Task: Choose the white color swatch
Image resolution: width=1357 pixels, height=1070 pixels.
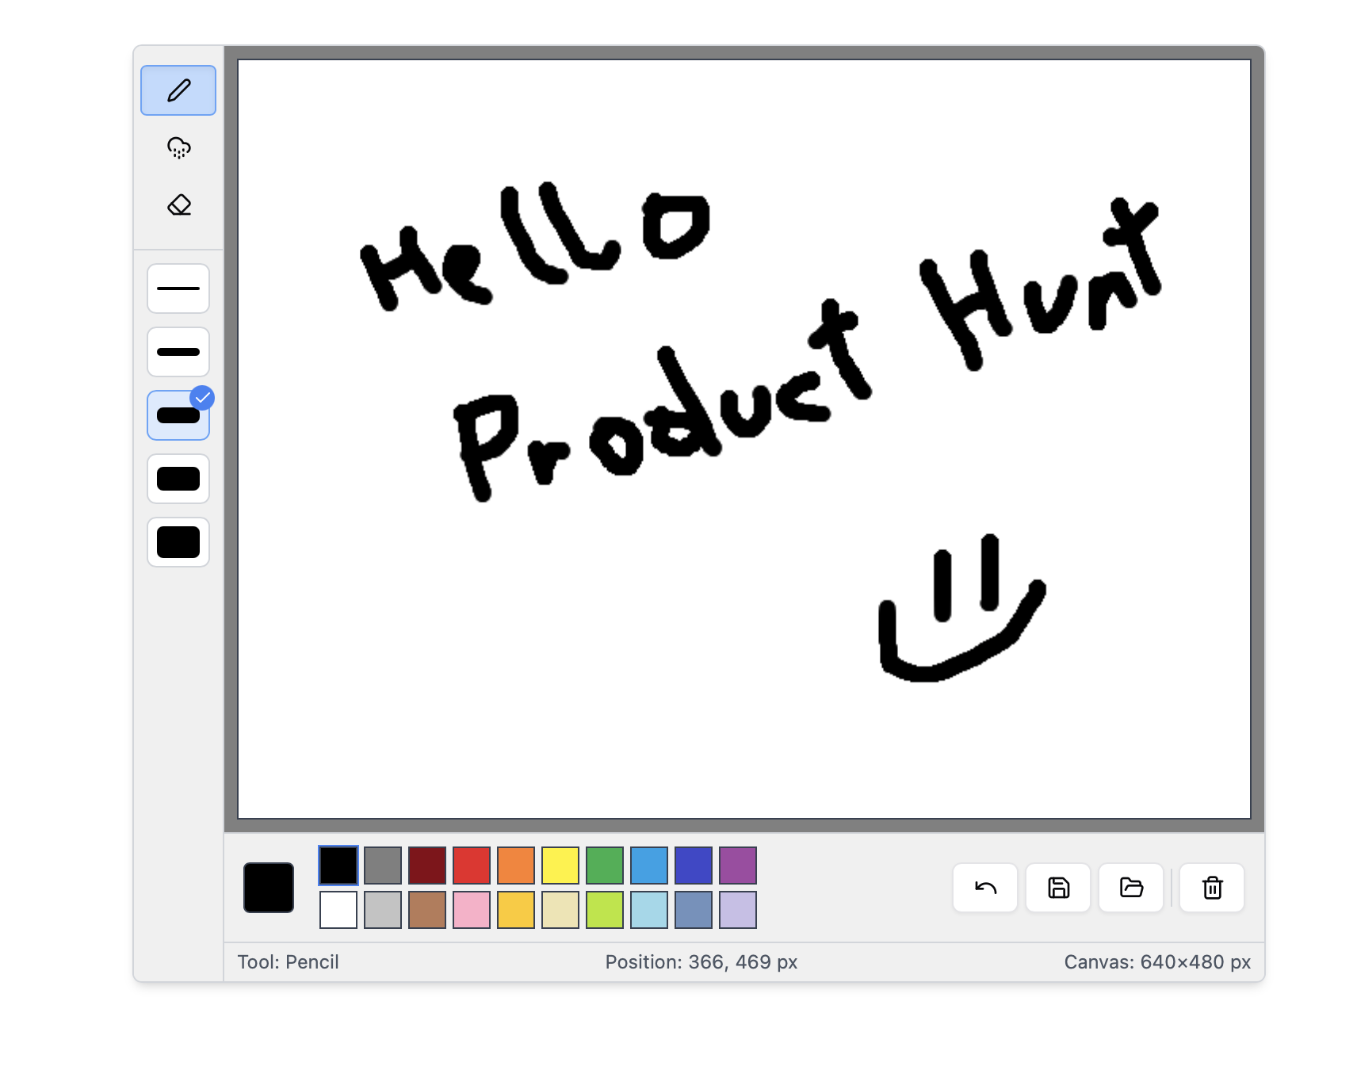Action: (x=338, y=910)
